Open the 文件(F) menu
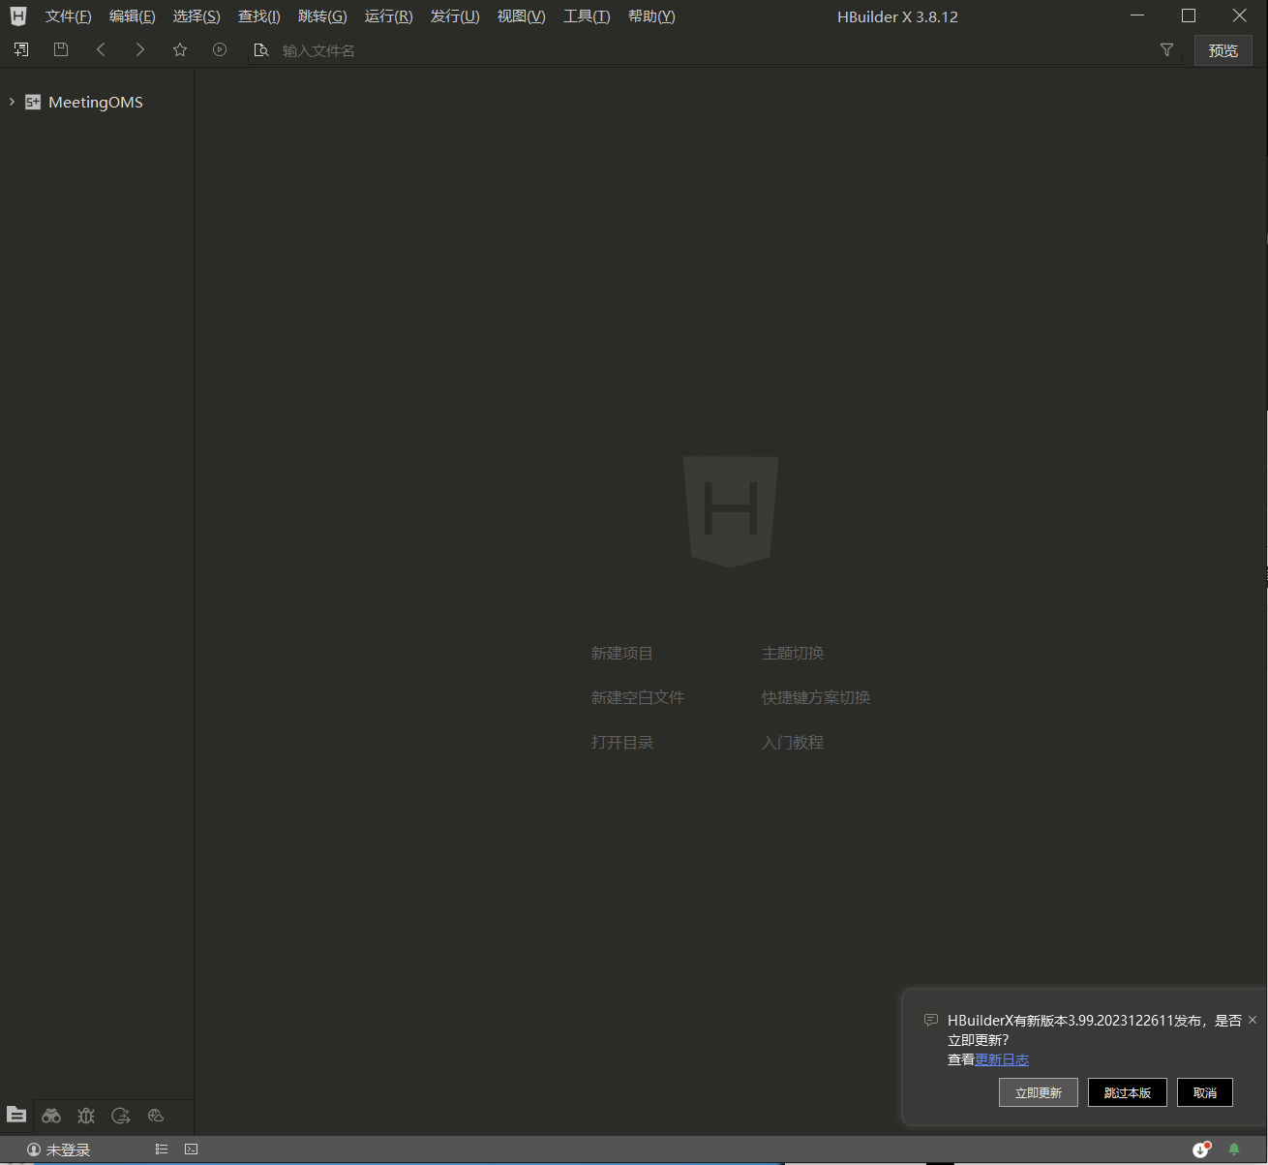This screenshot has width=1268, height=1165. [x=68, y=16]
